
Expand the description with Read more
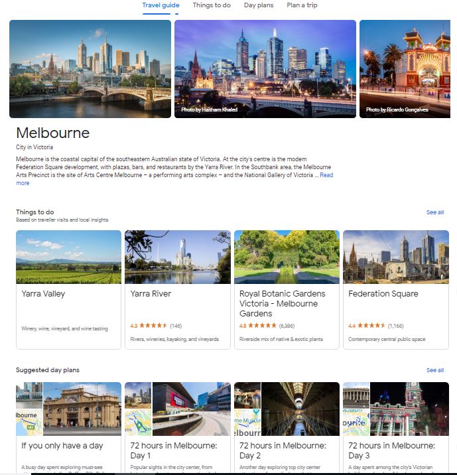(326, 175)
